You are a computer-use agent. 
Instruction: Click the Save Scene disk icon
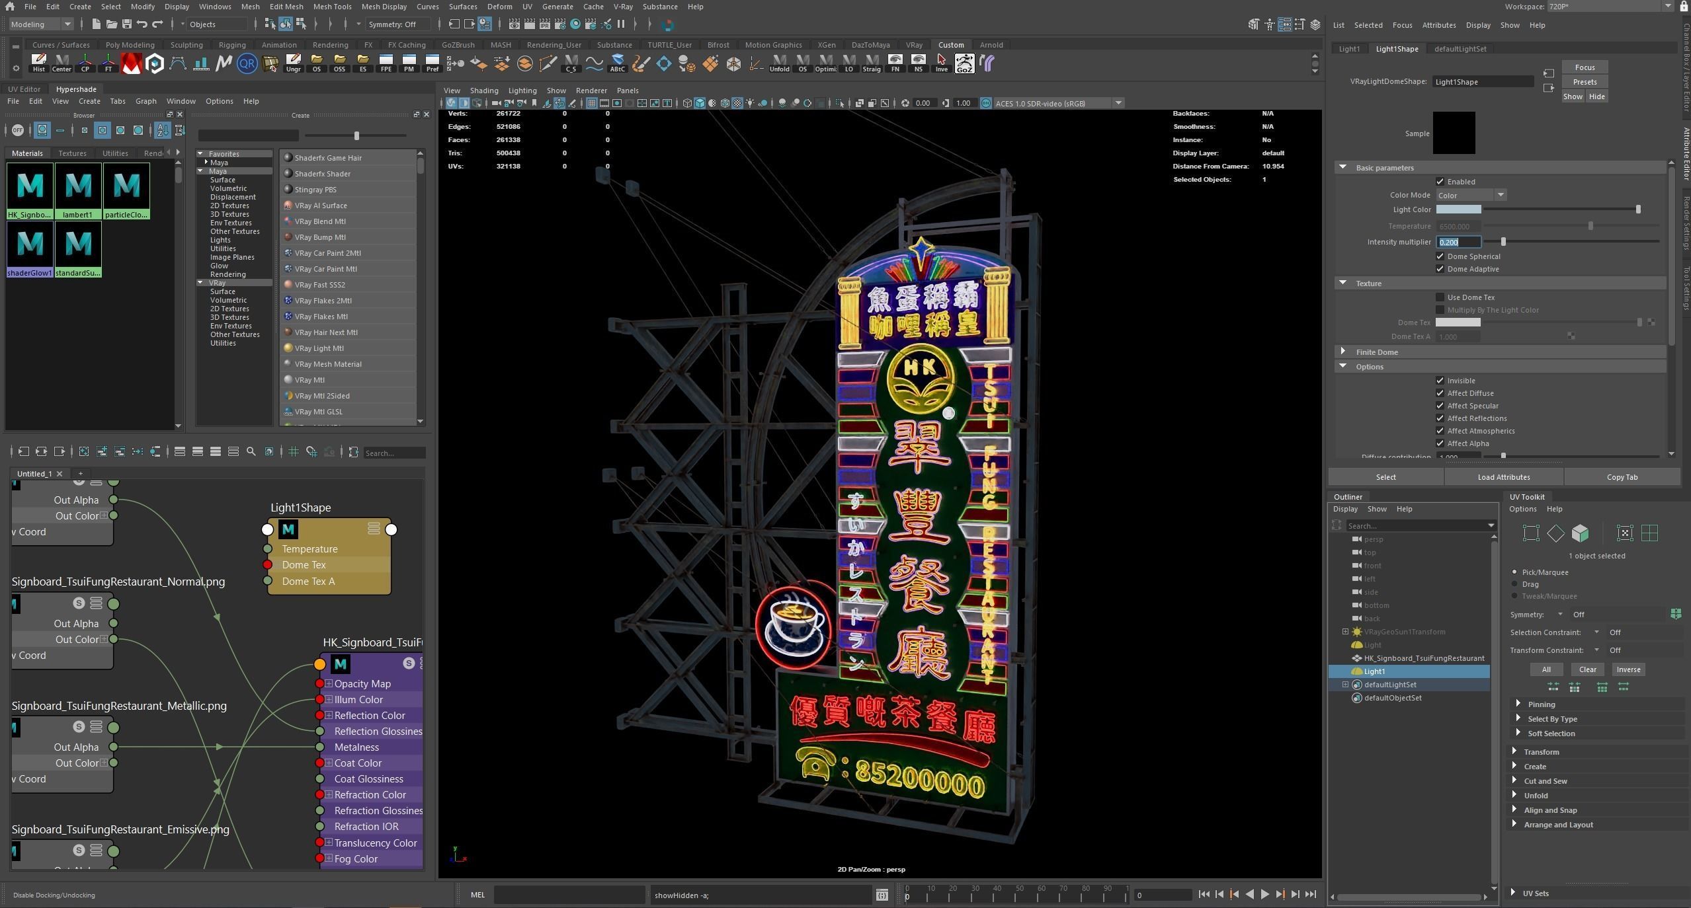coord(126,24)
